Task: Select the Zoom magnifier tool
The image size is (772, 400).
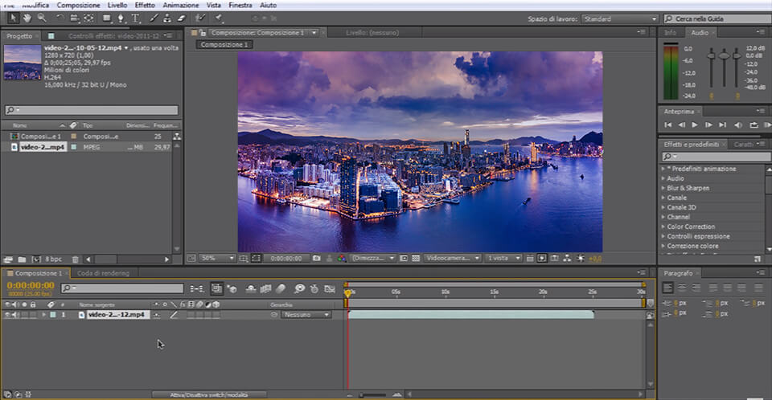Action: (42, 18)
